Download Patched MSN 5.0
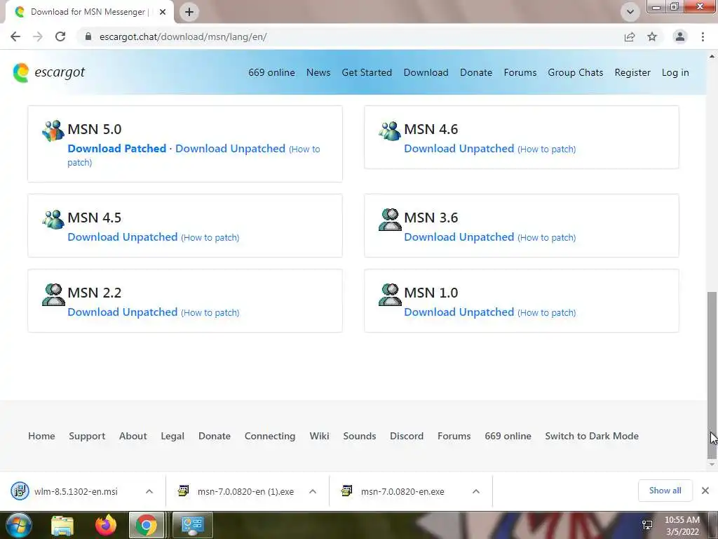Screen dimensions: 718x539 click(117, 149)
